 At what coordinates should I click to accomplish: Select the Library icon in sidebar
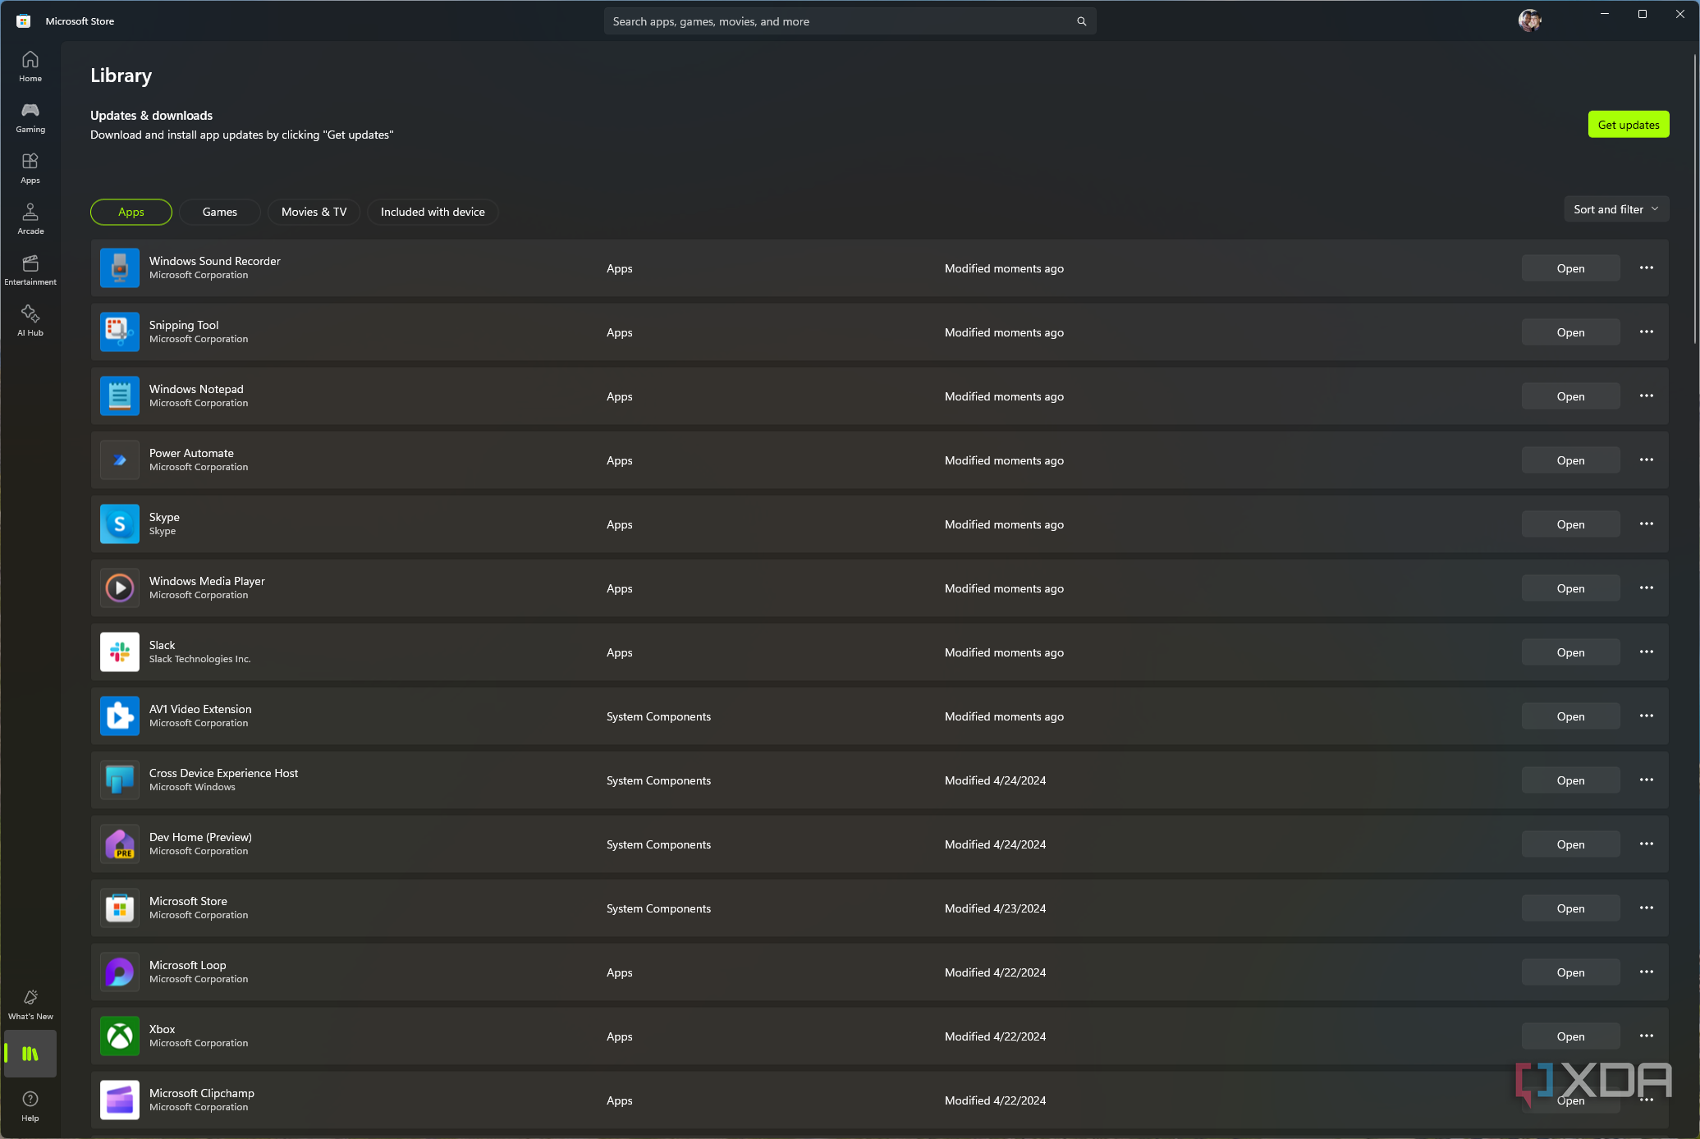click(x=30, y=1054)
